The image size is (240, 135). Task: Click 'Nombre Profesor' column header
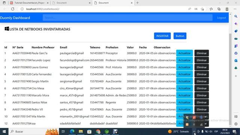click(x=43, y=47)
